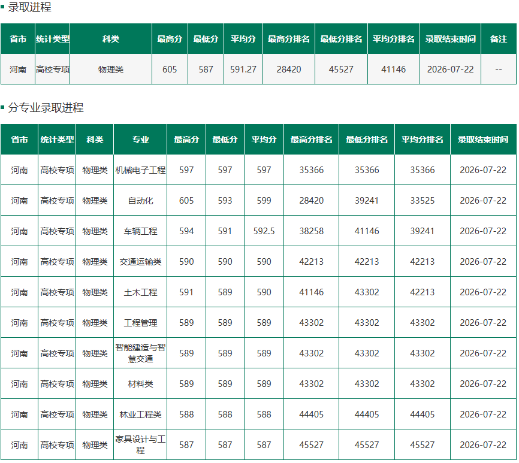Click the 592.5 average score cell
This screenshot has height=463, width=519.
[x=264, y=231]
